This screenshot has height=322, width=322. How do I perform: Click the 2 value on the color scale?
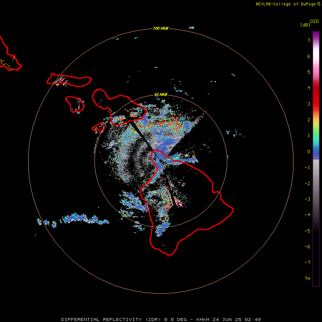tap(309, 120)
